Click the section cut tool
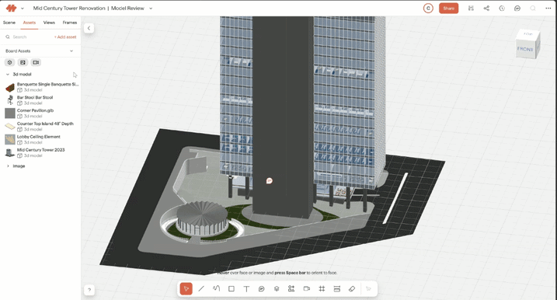Image resolution: width=557 pixels, height=300 pixels. [x=336, y=288]
